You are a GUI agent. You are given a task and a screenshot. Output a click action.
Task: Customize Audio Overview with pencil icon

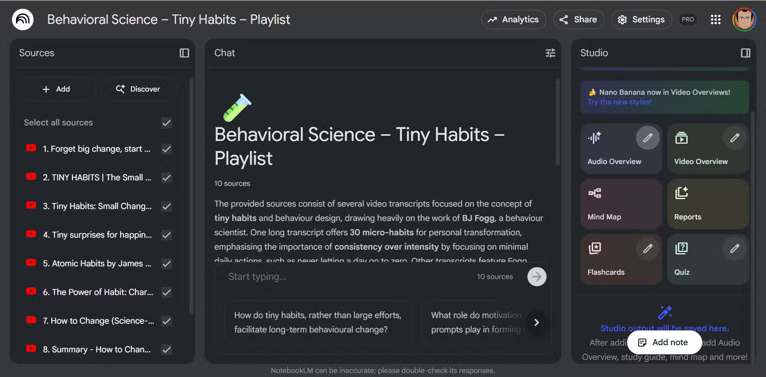[x=648, y=138]
